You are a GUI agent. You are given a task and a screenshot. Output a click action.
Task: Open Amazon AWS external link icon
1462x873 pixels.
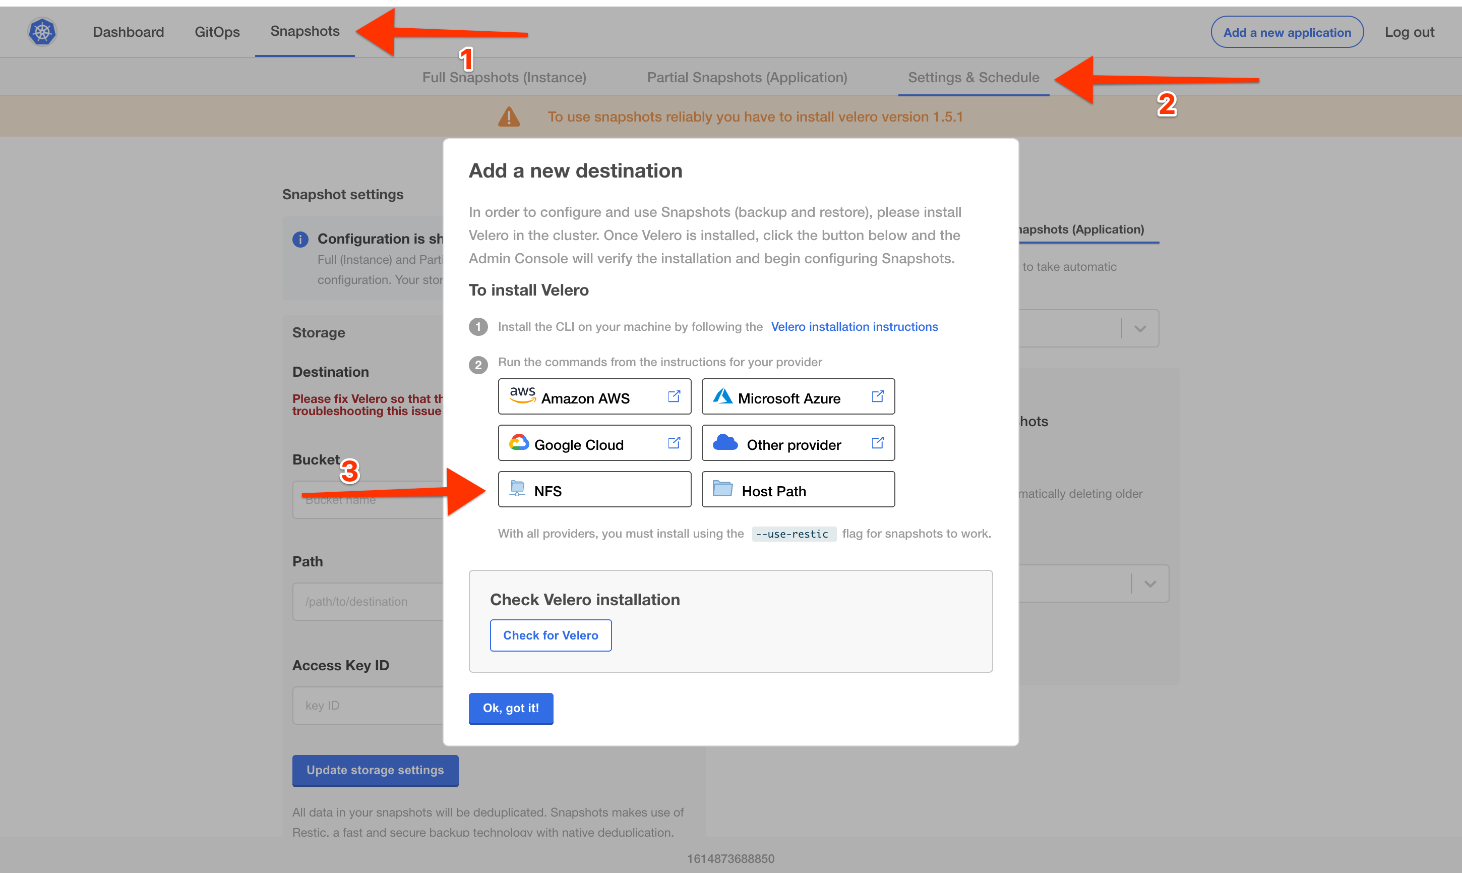(674, 396)
